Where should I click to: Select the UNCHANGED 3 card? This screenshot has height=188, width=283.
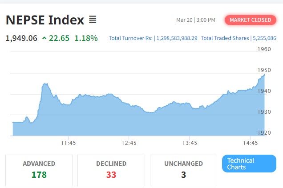[183, 169]
